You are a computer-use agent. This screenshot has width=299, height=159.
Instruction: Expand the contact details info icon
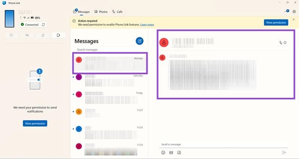click(285, 43)
